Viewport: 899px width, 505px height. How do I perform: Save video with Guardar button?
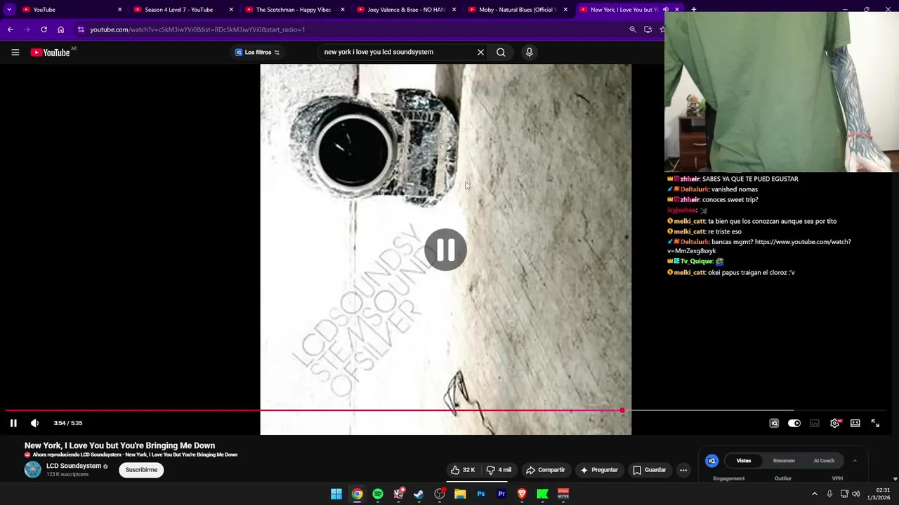pyautogui.click(x=649, y=470)
